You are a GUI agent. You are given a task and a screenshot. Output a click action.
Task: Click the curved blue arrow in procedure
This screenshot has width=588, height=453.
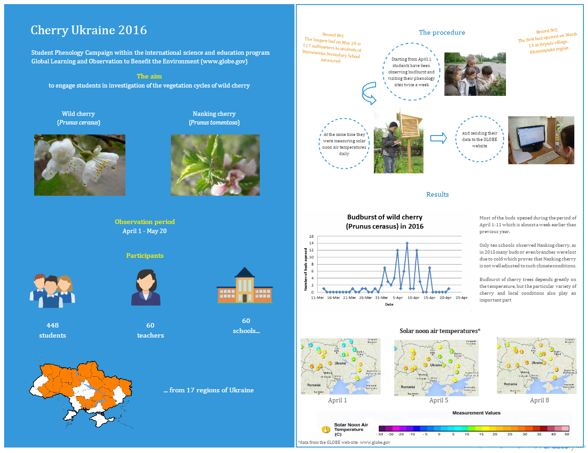tap(369, 94)
